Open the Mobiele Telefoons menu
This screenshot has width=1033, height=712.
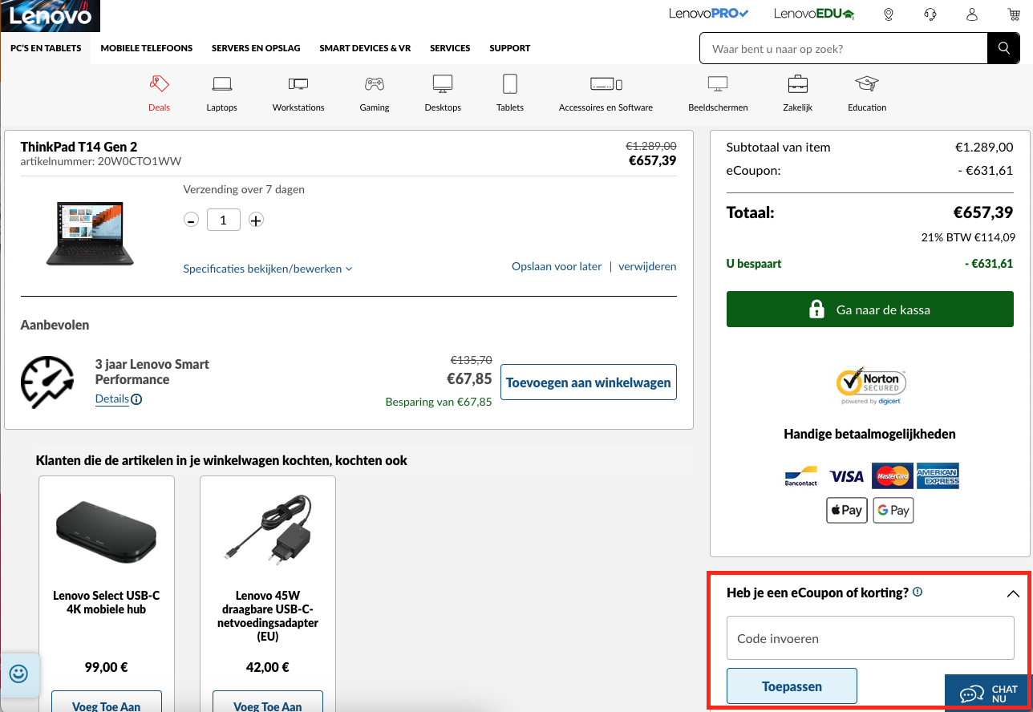click(147, 48)
